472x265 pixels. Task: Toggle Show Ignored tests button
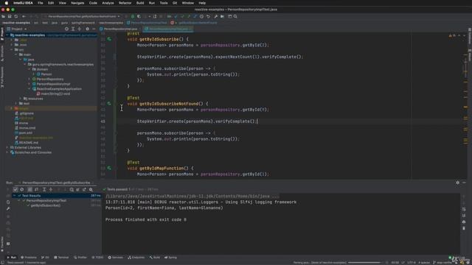(22, 190)
